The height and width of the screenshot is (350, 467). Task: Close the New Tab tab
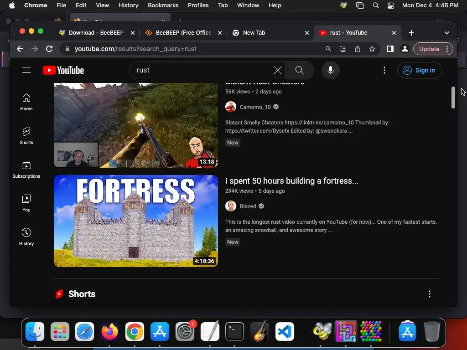tap(307, 33)
